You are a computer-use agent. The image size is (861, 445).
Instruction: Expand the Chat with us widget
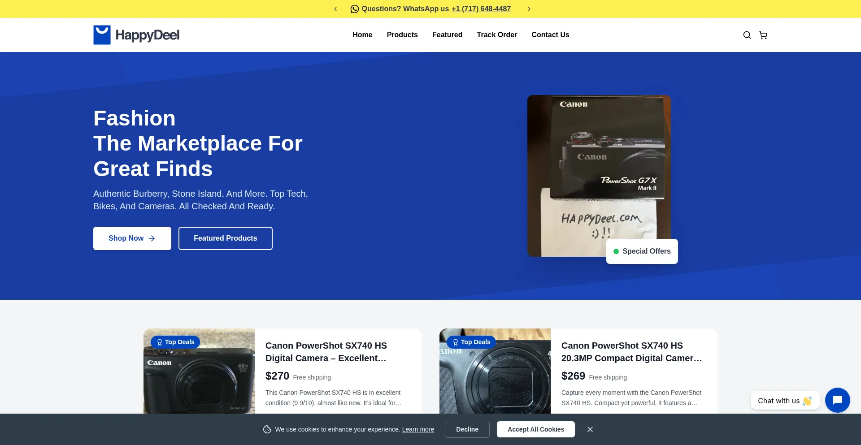pos(785,400)
